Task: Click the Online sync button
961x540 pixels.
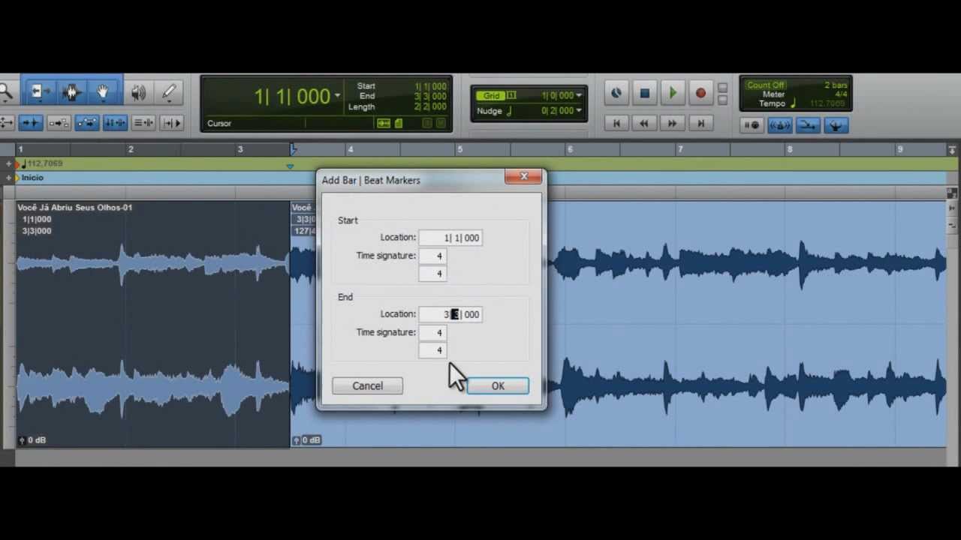Action: (x=616, y=93)
